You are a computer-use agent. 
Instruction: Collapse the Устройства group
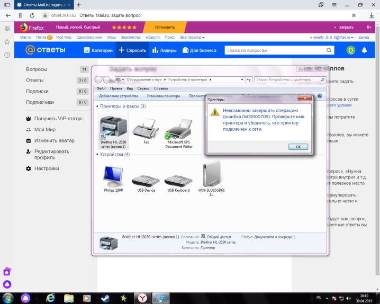(x=97, y=154)
